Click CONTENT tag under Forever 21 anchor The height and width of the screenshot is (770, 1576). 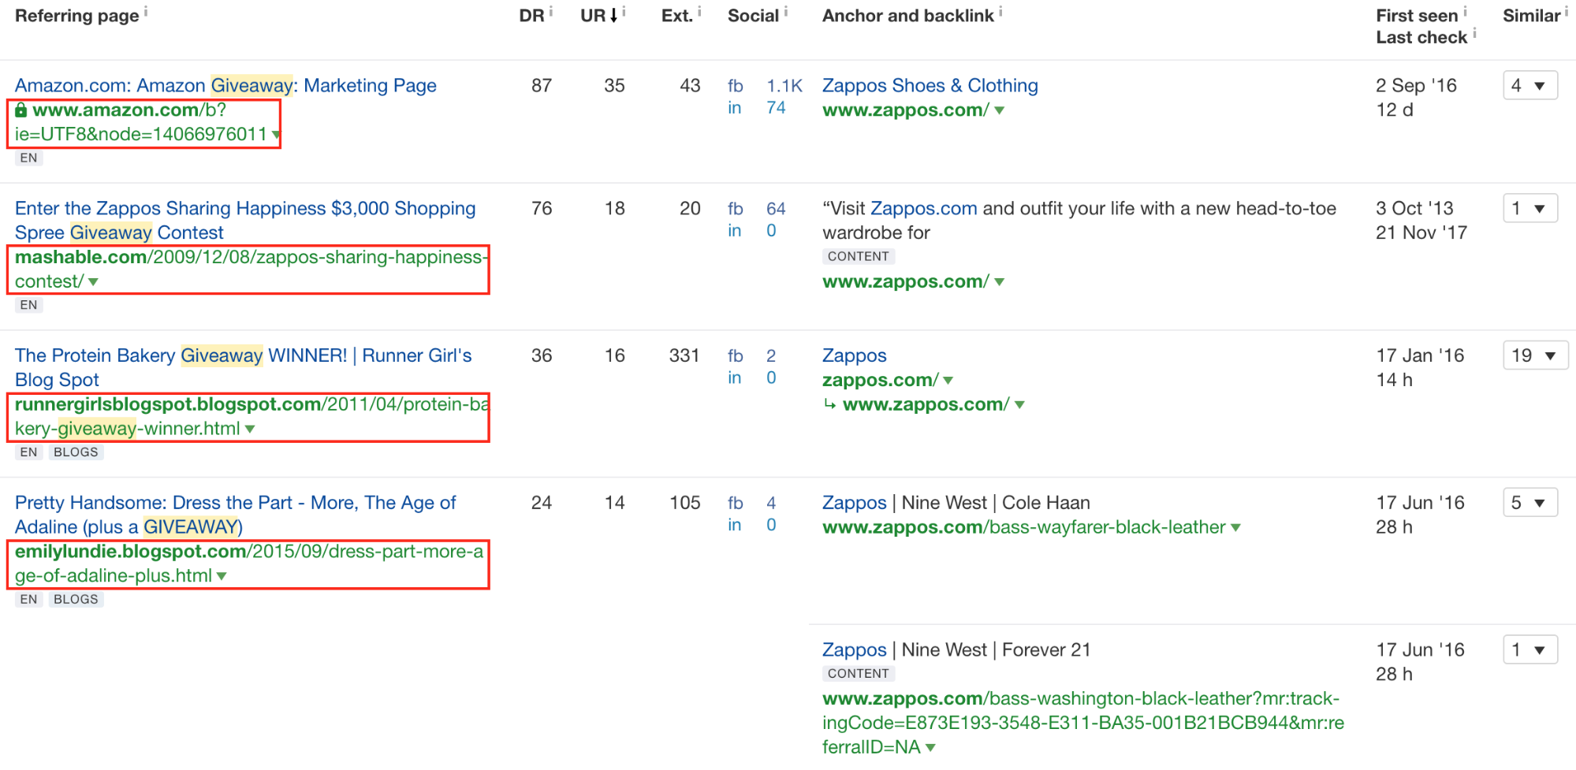pos(858,673)
